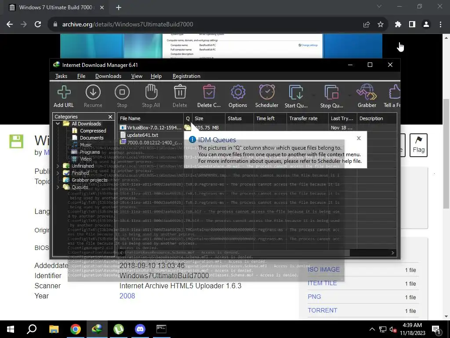Screen dimensions: 450x338
Task: Select the Grabber projects category
Action: (x=85, y=180)
